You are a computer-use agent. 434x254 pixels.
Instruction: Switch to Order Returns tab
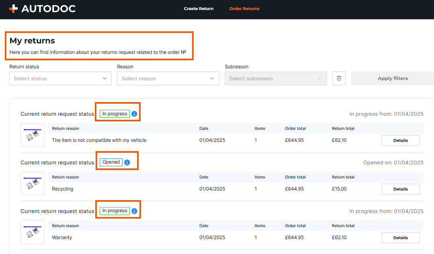[244, 8]
